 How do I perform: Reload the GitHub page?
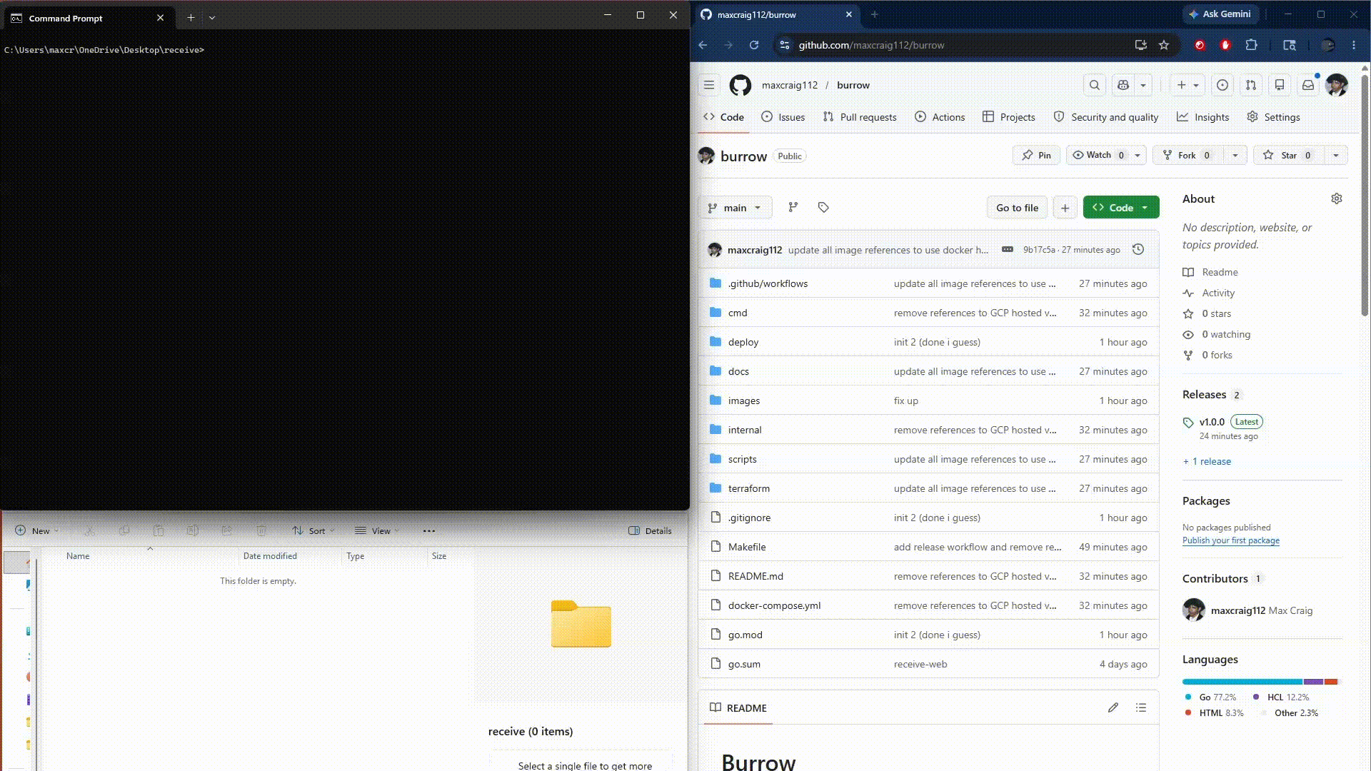click(x=754, y=45)
